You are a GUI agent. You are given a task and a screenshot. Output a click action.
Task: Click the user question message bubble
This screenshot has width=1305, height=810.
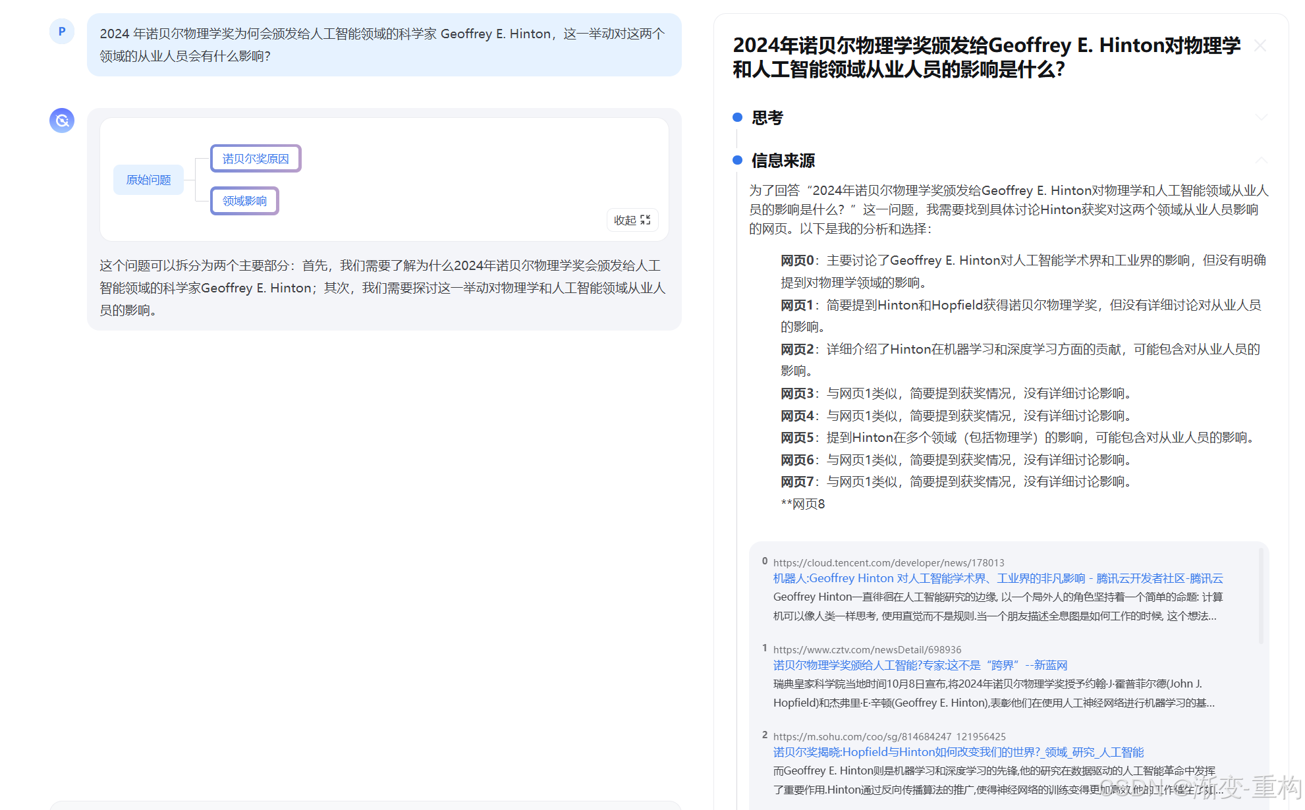pyautogui.click(x=383, y=45)
